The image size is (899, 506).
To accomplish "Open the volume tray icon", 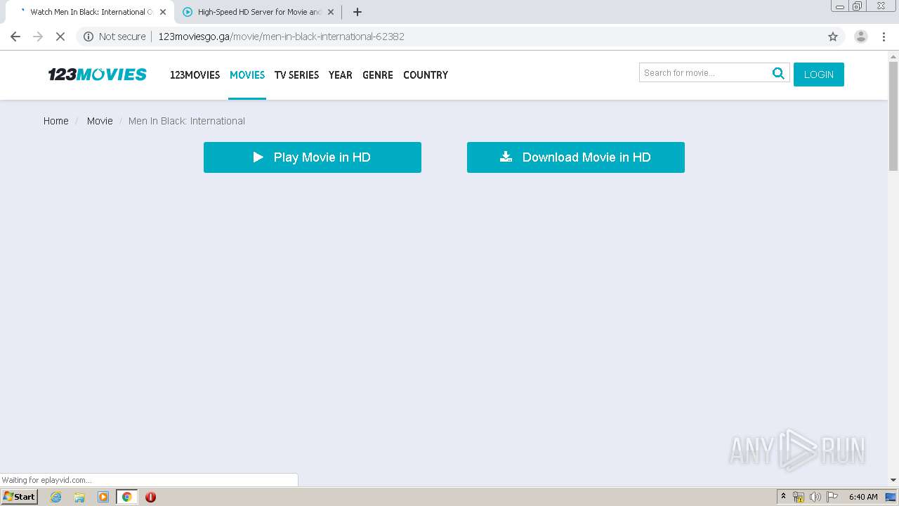I will click(x=815, y=497).
